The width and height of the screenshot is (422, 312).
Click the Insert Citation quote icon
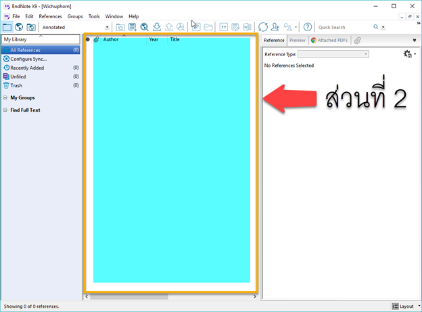pyautogui.click(x=223, y=27)
